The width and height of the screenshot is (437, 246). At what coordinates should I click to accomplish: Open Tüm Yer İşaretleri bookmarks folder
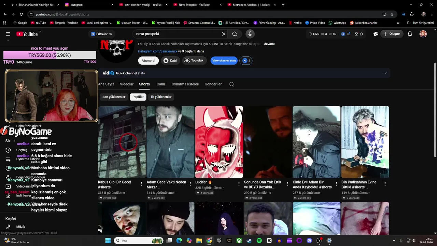point(421,23)
